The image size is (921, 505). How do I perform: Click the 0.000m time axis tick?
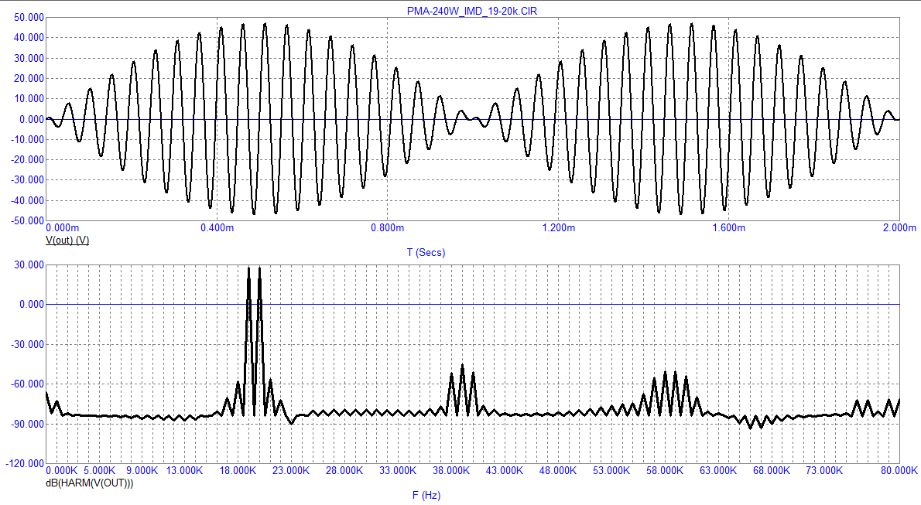[62, 228]
